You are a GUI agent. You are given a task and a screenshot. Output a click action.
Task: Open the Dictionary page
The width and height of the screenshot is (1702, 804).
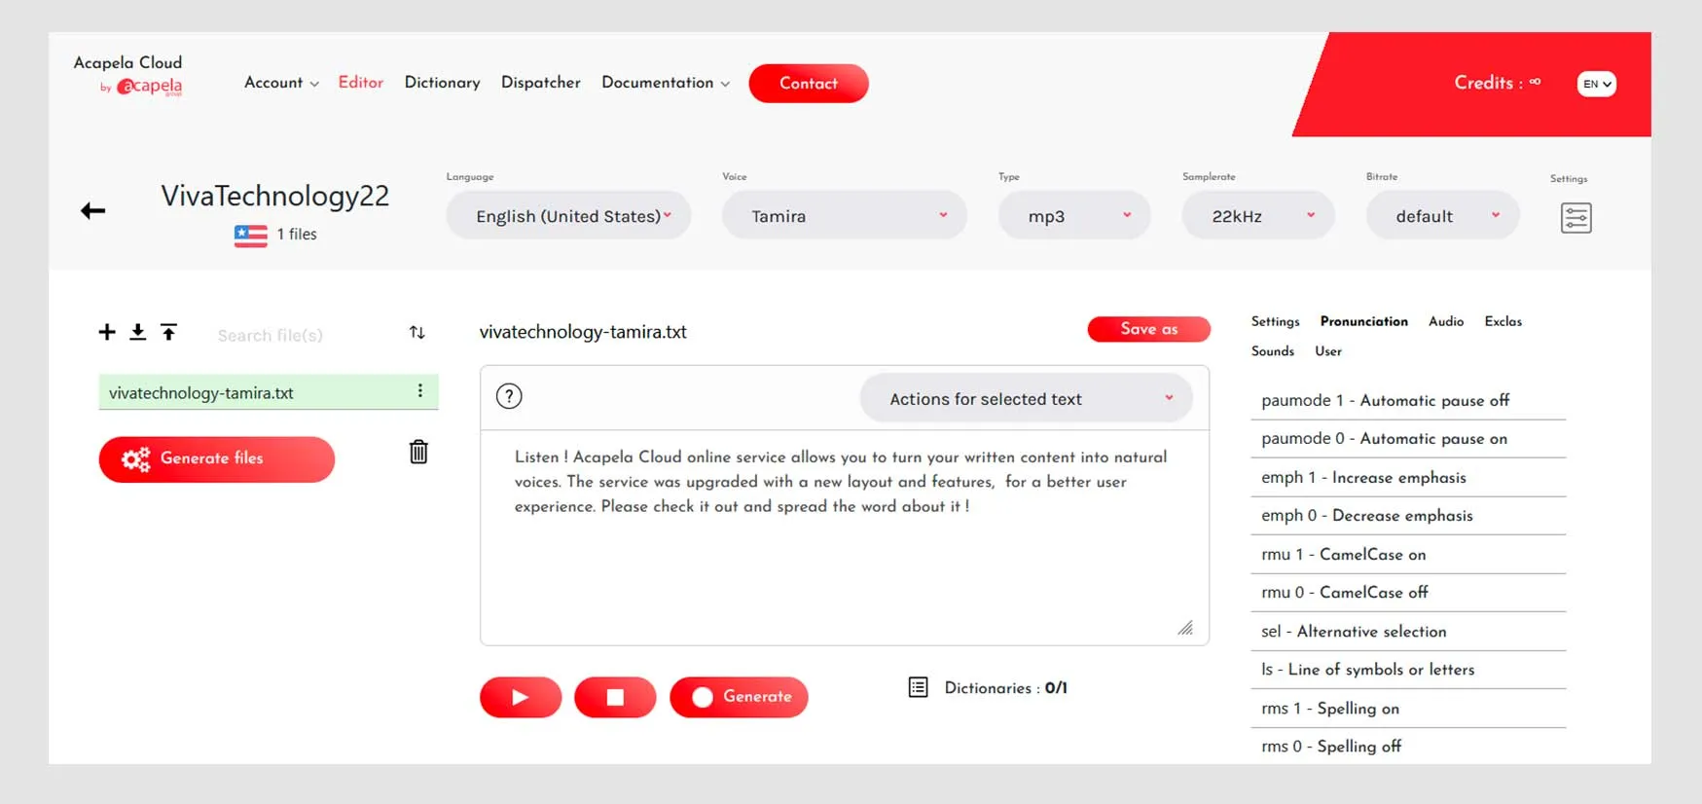(442, 83)
